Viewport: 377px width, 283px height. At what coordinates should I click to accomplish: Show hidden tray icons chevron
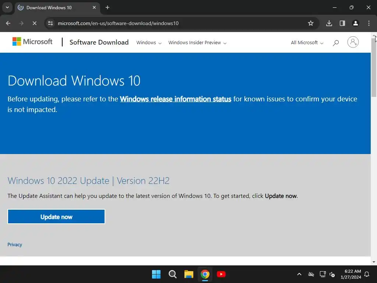pyautogui.click(x=299, y=274)
